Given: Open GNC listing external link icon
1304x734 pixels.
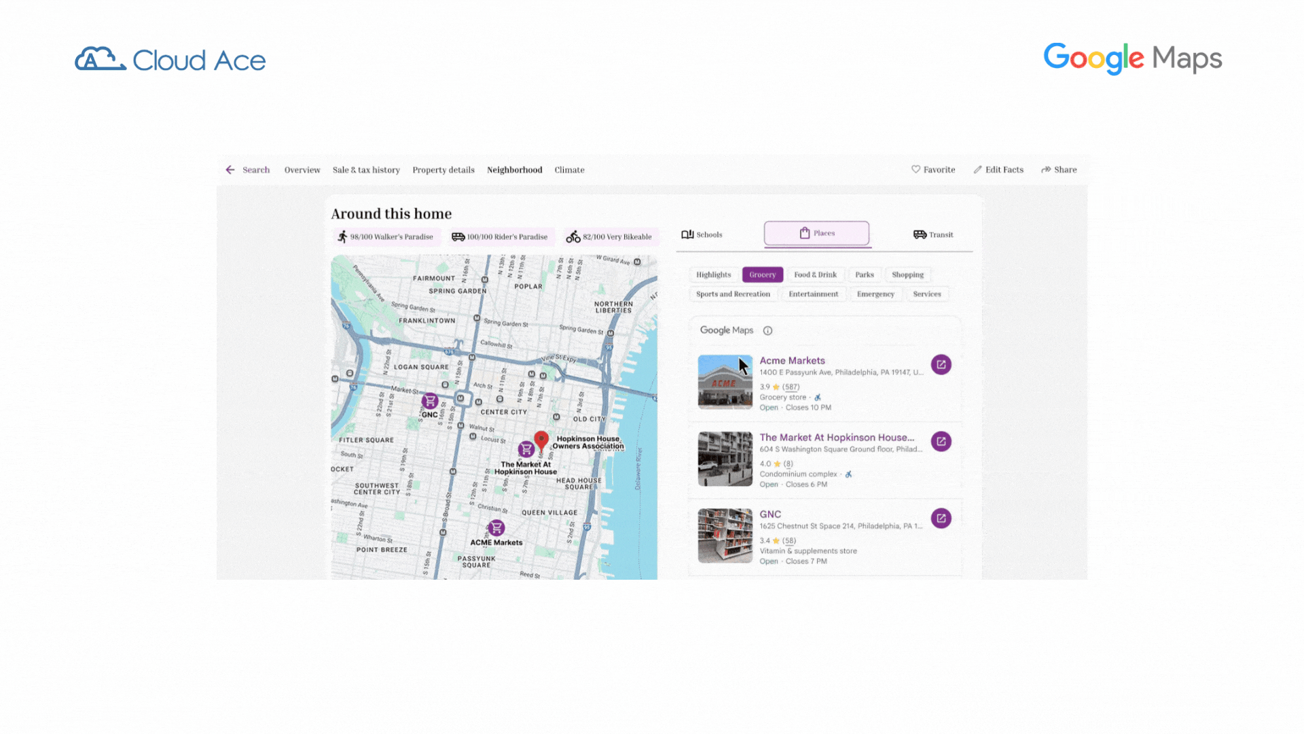Looking at the screenshot, I should (x=941, y=518).
